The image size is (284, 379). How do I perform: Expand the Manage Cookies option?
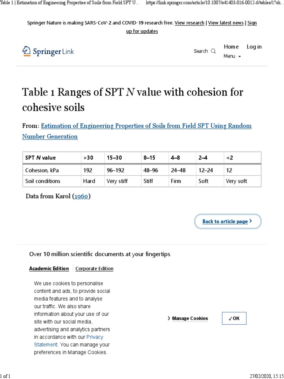(x=188, y=318)
